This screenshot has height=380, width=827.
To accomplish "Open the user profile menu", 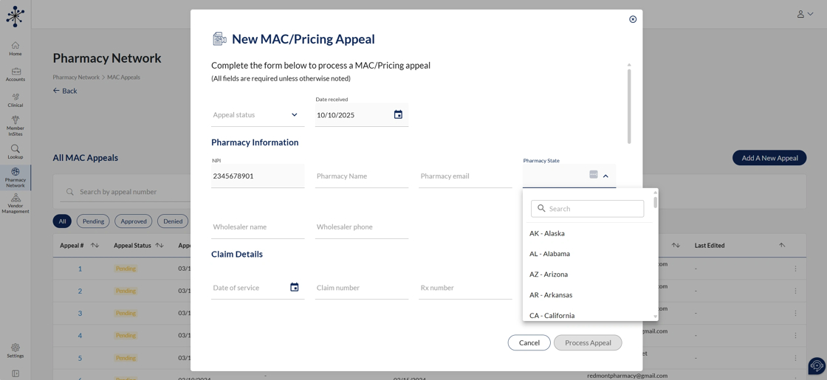I will click(804, 14).
